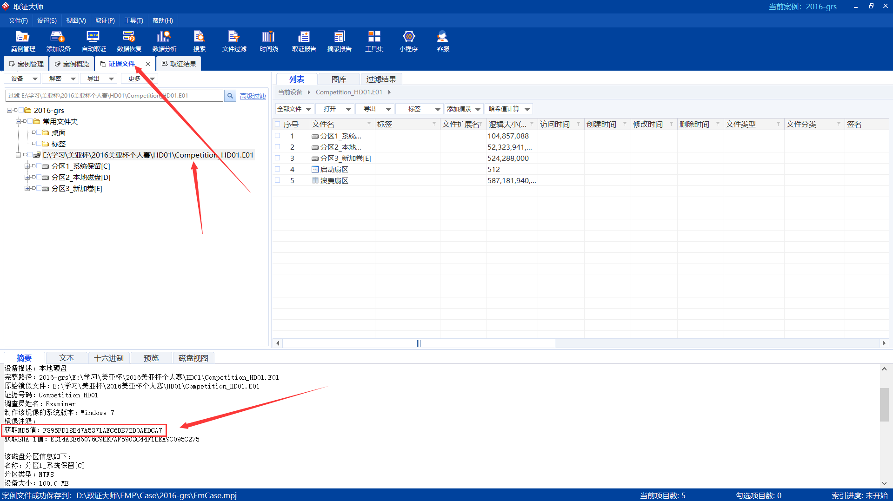
Task: Open 工具集 icon
Action: (374, 41)
